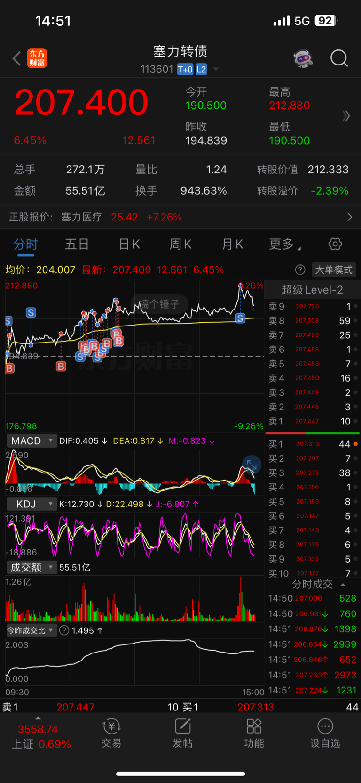Select the 分时 chart tab
This screenshot has width=361, height=783.
click(25, 244)
